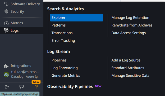Image resolution: width=165 pixels, height=96 pixels.
Task: Click the Integrations puzzle piece icon
Action: (x=6, y=66)
